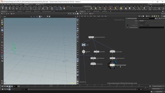165x93 pixels.
Task: Select the Box shelf tool
Action: coord(3,9)
